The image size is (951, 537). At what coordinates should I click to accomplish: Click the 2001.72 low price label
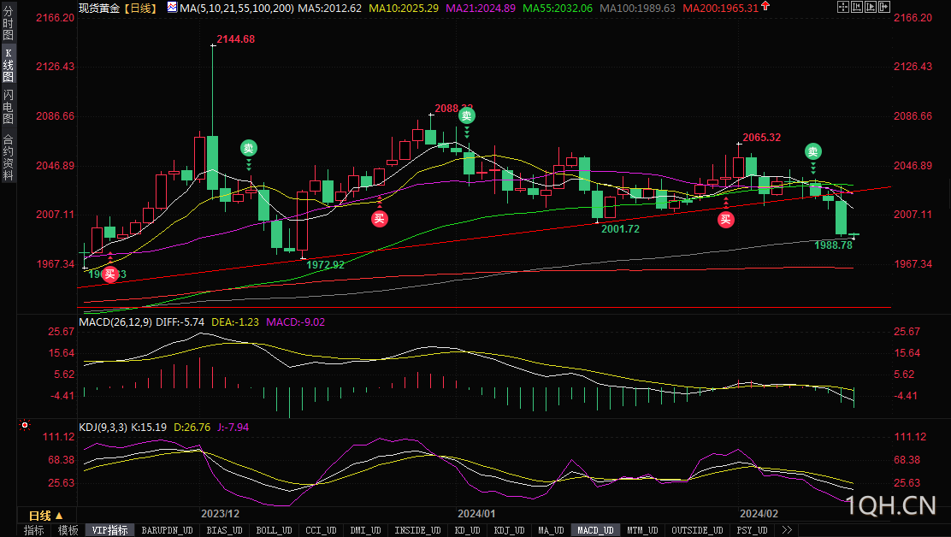[x=620, y=228]
